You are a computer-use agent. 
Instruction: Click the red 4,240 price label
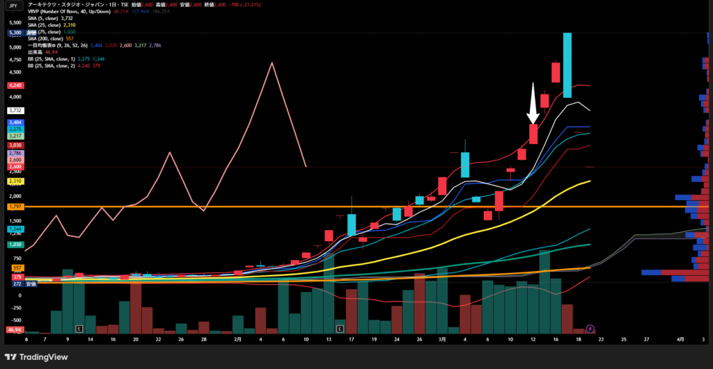pos(14,85)
